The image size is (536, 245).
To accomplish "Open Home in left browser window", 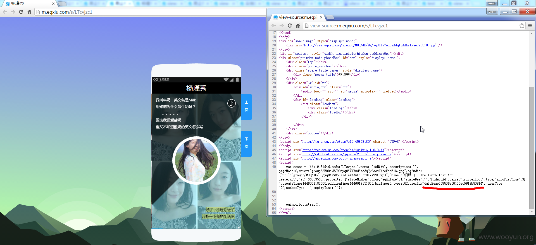I will tap(29, 12).
